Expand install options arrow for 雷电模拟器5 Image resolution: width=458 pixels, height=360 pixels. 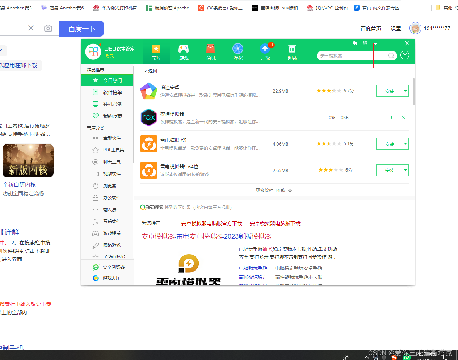pyautogui.click(x=406, y=144)
